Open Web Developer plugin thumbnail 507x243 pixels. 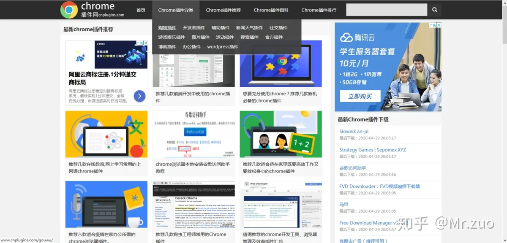[x=281, y=205]
